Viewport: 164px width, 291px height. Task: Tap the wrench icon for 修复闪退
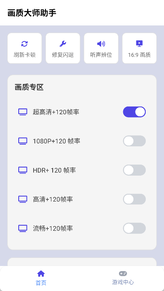[62, 44]
